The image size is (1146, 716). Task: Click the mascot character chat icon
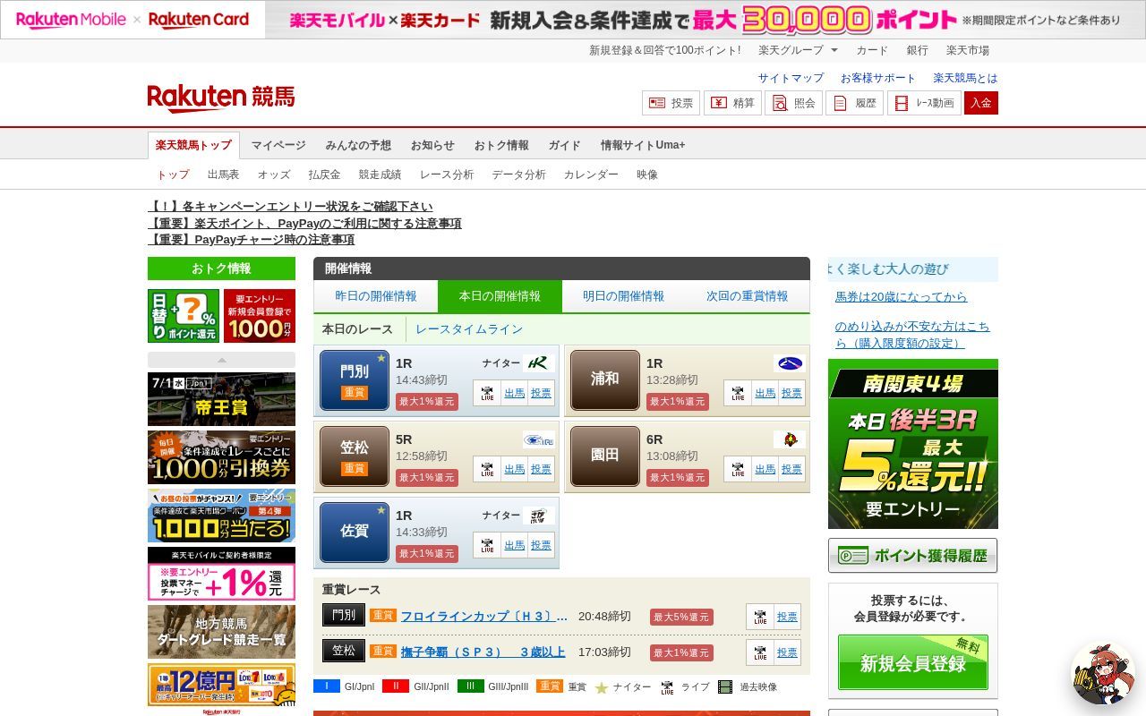point(1104,673)
